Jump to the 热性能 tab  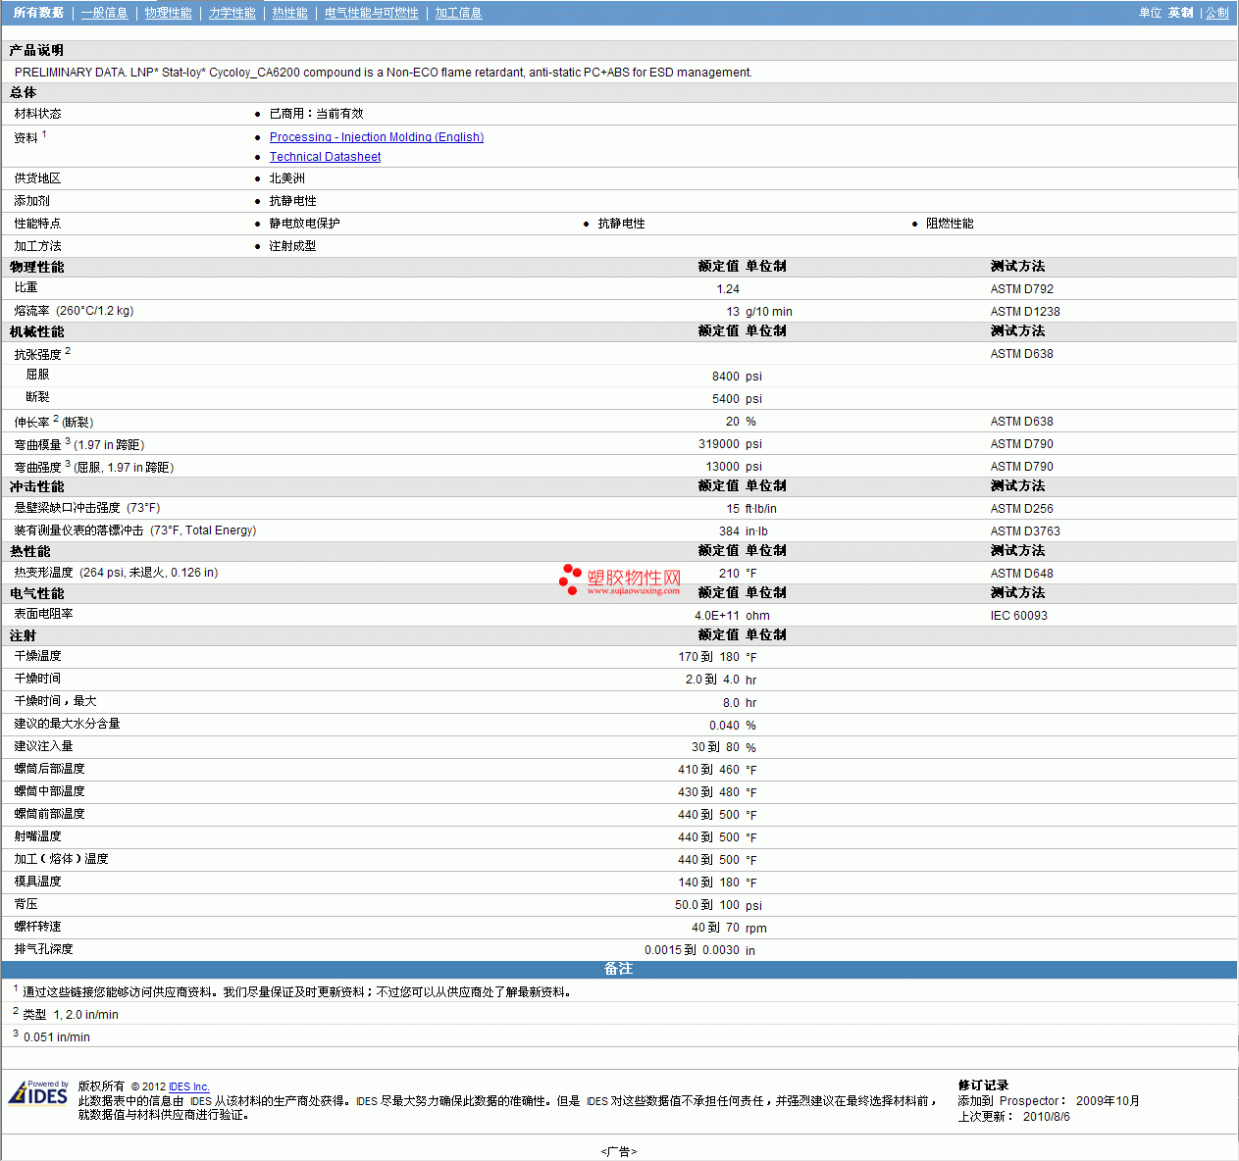click(290, 13)
